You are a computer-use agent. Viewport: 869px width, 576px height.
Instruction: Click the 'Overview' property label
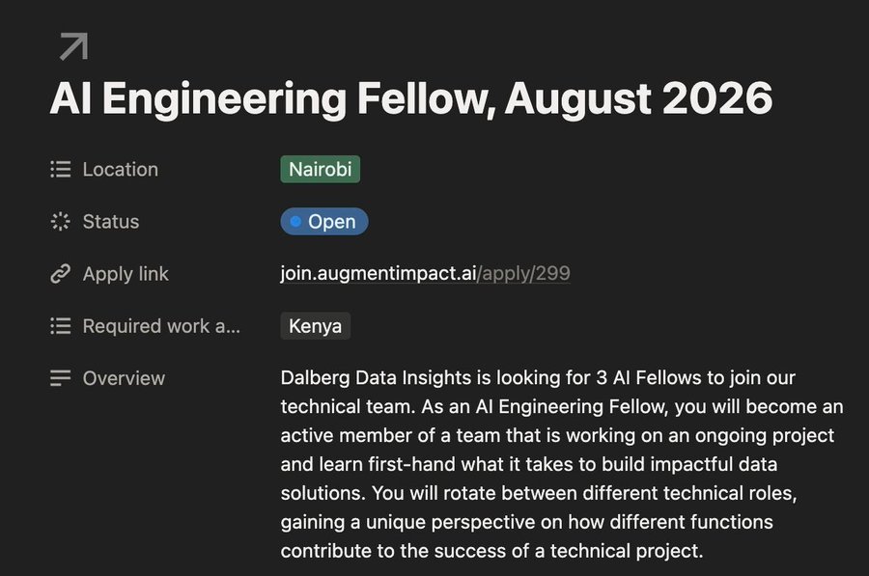click(x=124, y=378)
